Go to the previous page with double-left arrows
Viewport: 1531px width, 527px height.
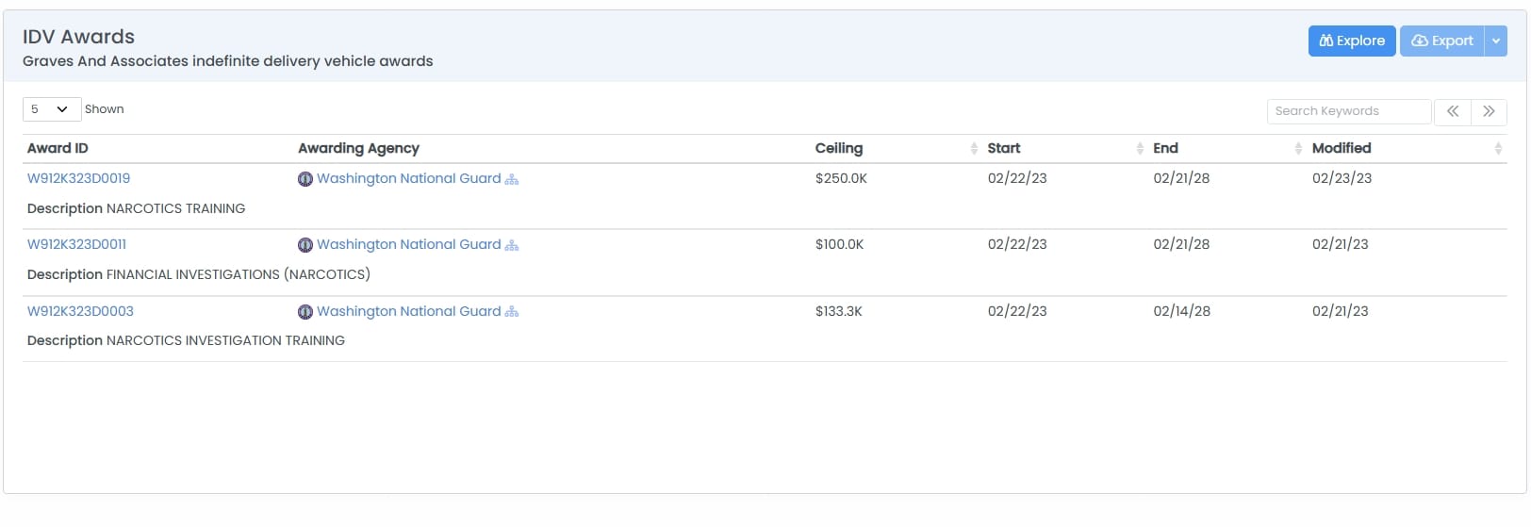[x=1453, y=111]
